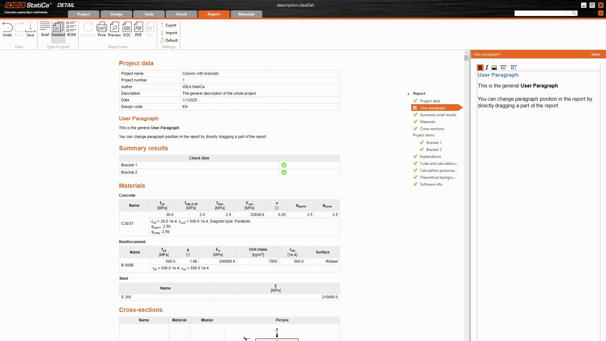Toggle bold formatting in paragraph editor
Screen dimensions: 606x341
480,68
